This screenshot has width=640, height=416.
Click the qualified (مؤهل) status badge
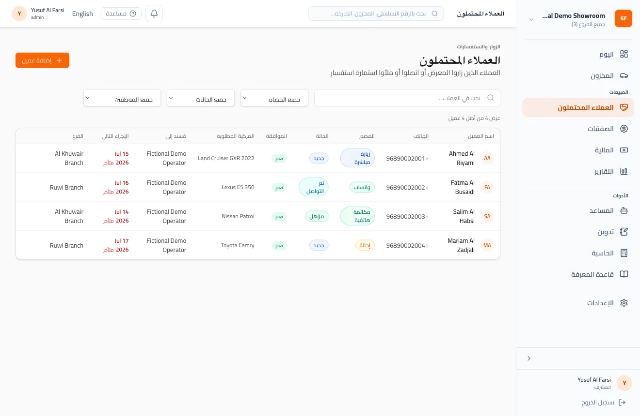click(x=317, y=216)
